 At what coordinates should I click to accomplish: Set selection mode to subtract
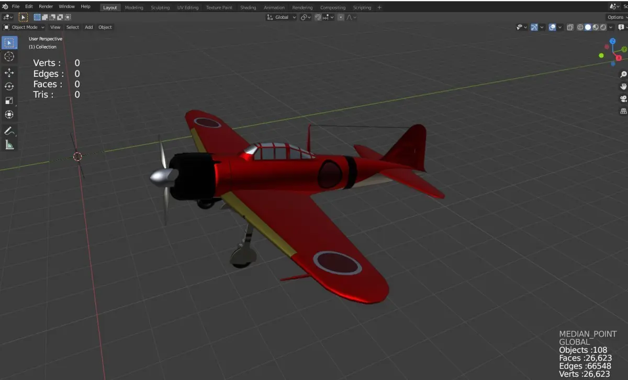pos(52,17)
